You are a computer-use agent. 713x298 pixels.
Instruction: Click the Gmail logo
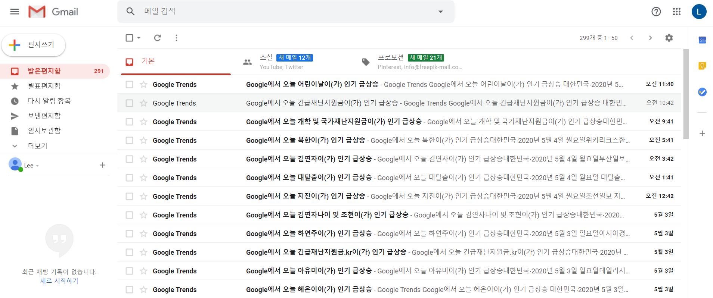point(53,12)
